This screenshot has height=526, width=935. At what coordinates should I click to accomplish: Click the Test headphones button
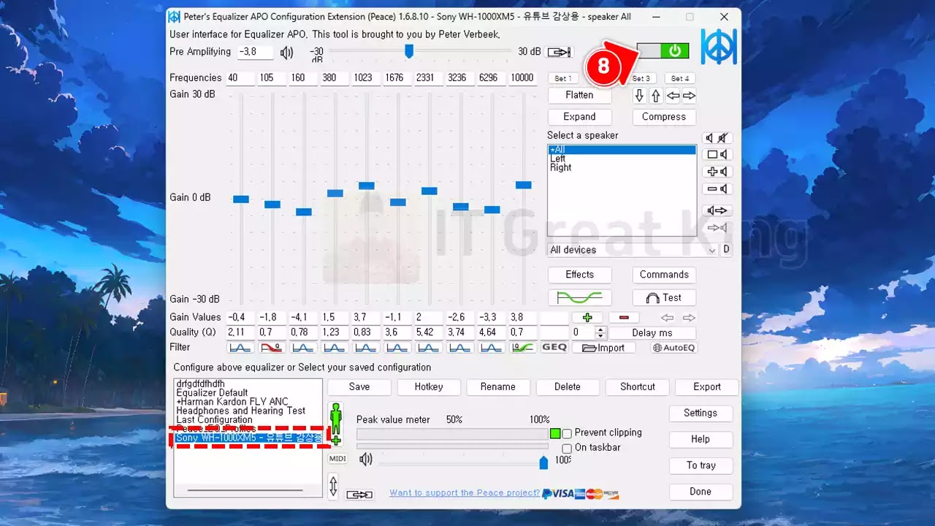(x=664, y=297)
